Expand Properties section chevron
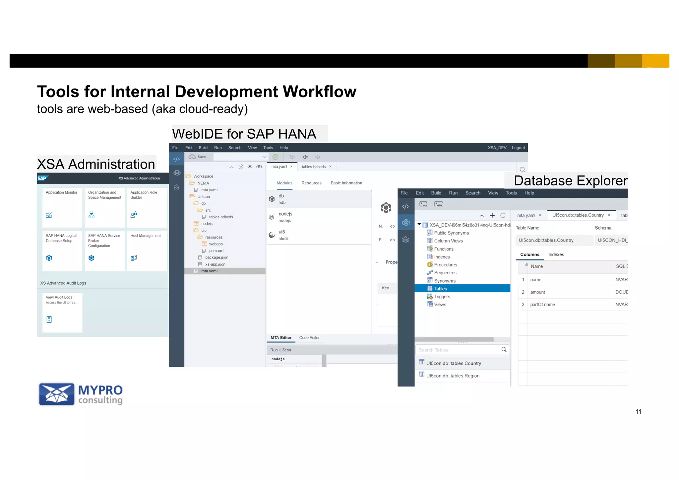 (x=377, y=262)
